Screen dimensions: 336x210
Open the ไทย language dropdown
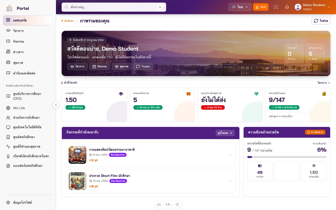pyautogui.click(x=240, y=7)
